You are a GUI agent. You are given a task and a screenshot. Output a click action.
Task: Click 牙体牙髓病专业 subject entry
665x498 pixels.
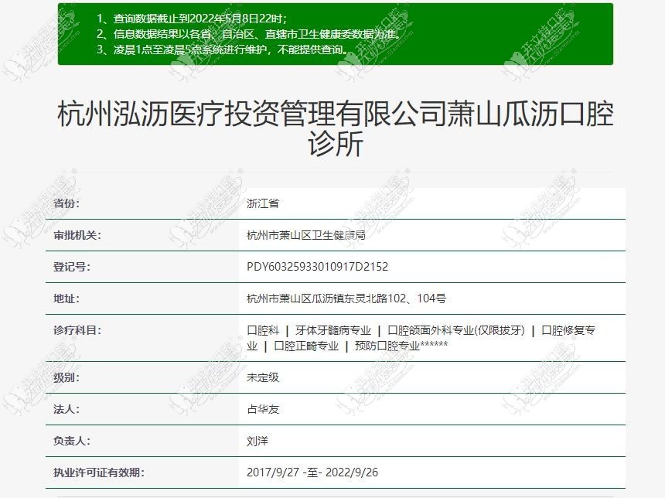[x=333, y=330]
